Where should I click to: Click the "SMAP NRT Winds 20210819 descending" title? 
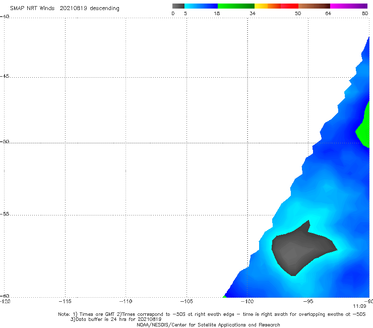[65, 9]
